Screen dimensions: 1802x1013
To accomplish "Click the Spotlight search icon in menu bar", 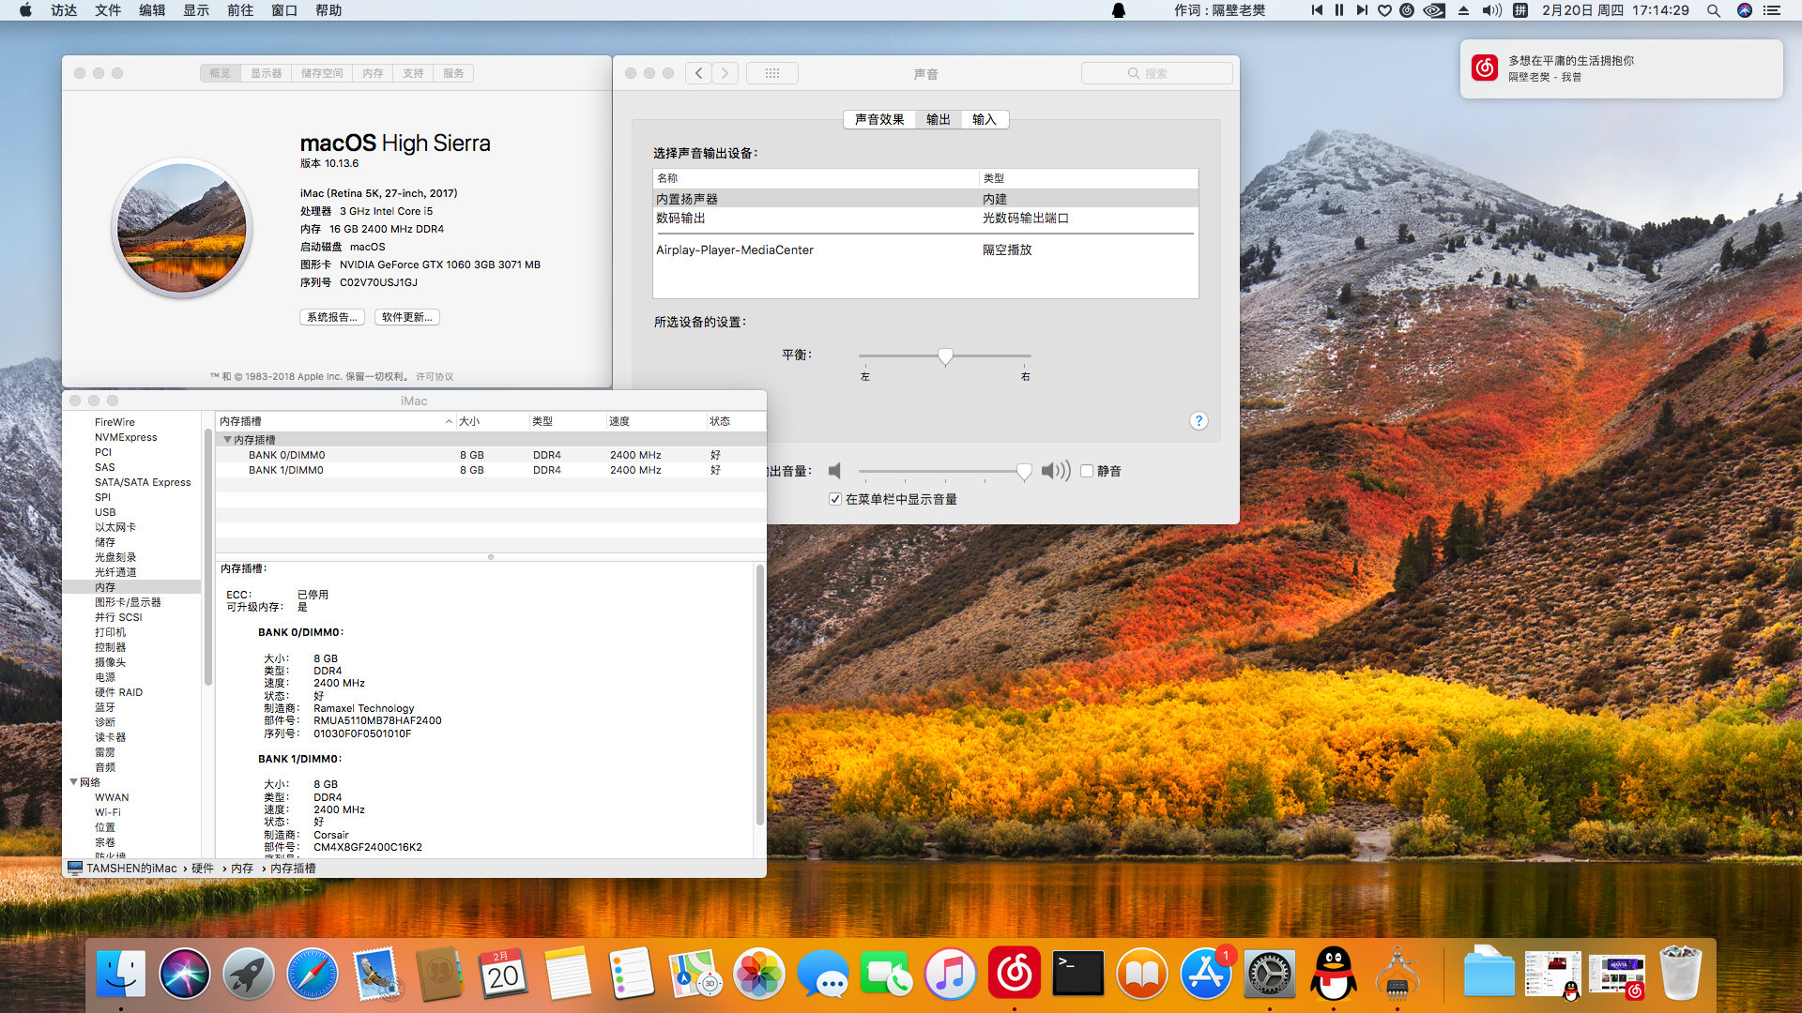I will pos(1713,10).
